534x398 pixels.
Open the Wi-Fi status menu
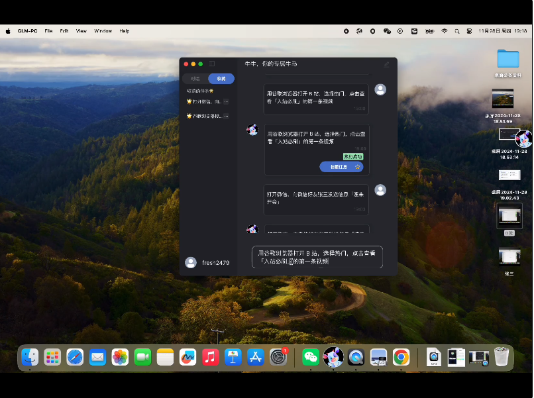pos(444,31)
